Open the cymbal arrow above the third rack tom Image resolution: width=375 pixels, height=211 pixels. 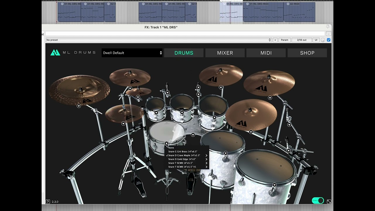pyautogui.click(x=221, y=87)
